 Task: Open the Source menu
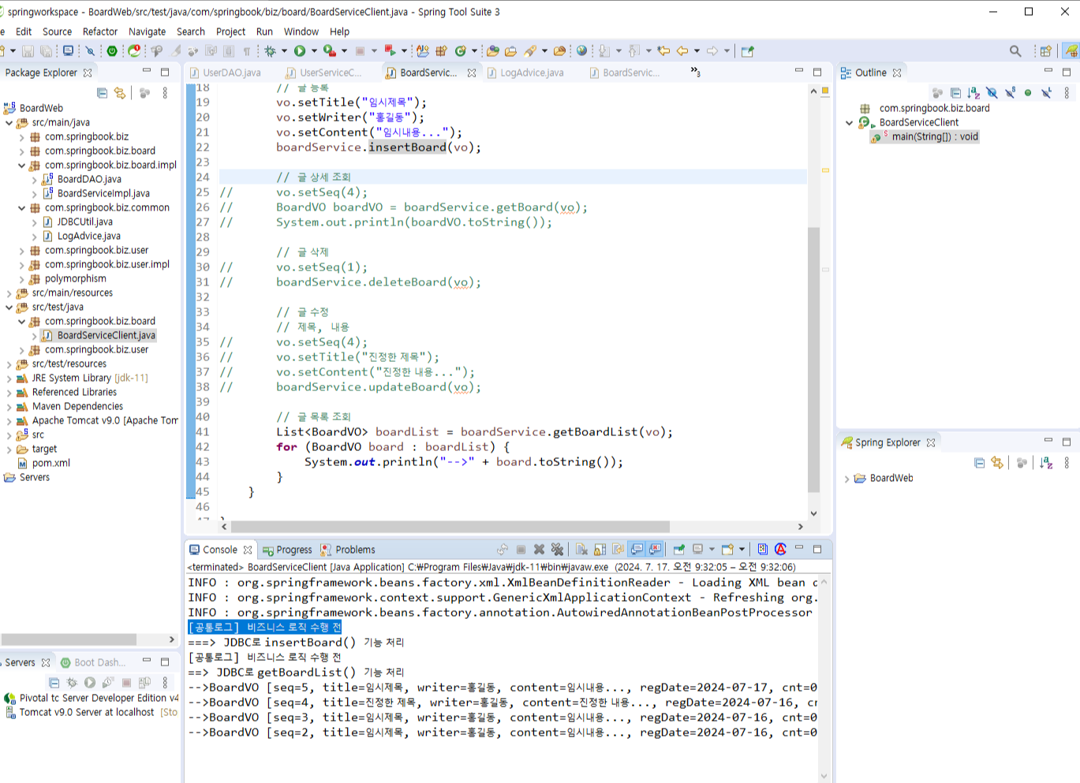coord(57,32)
